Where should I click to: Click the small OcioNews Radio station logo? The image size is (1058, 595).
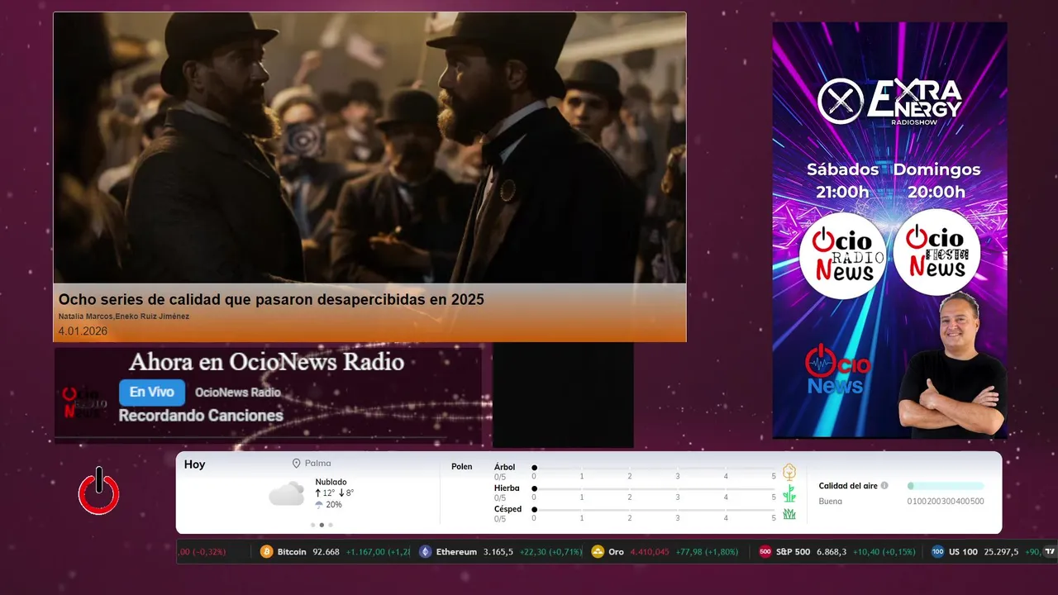pyautogui.click(x=85, y=402)
